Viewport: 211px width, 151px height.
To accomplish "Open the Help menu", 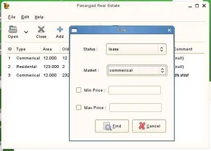I will (39, 17).
